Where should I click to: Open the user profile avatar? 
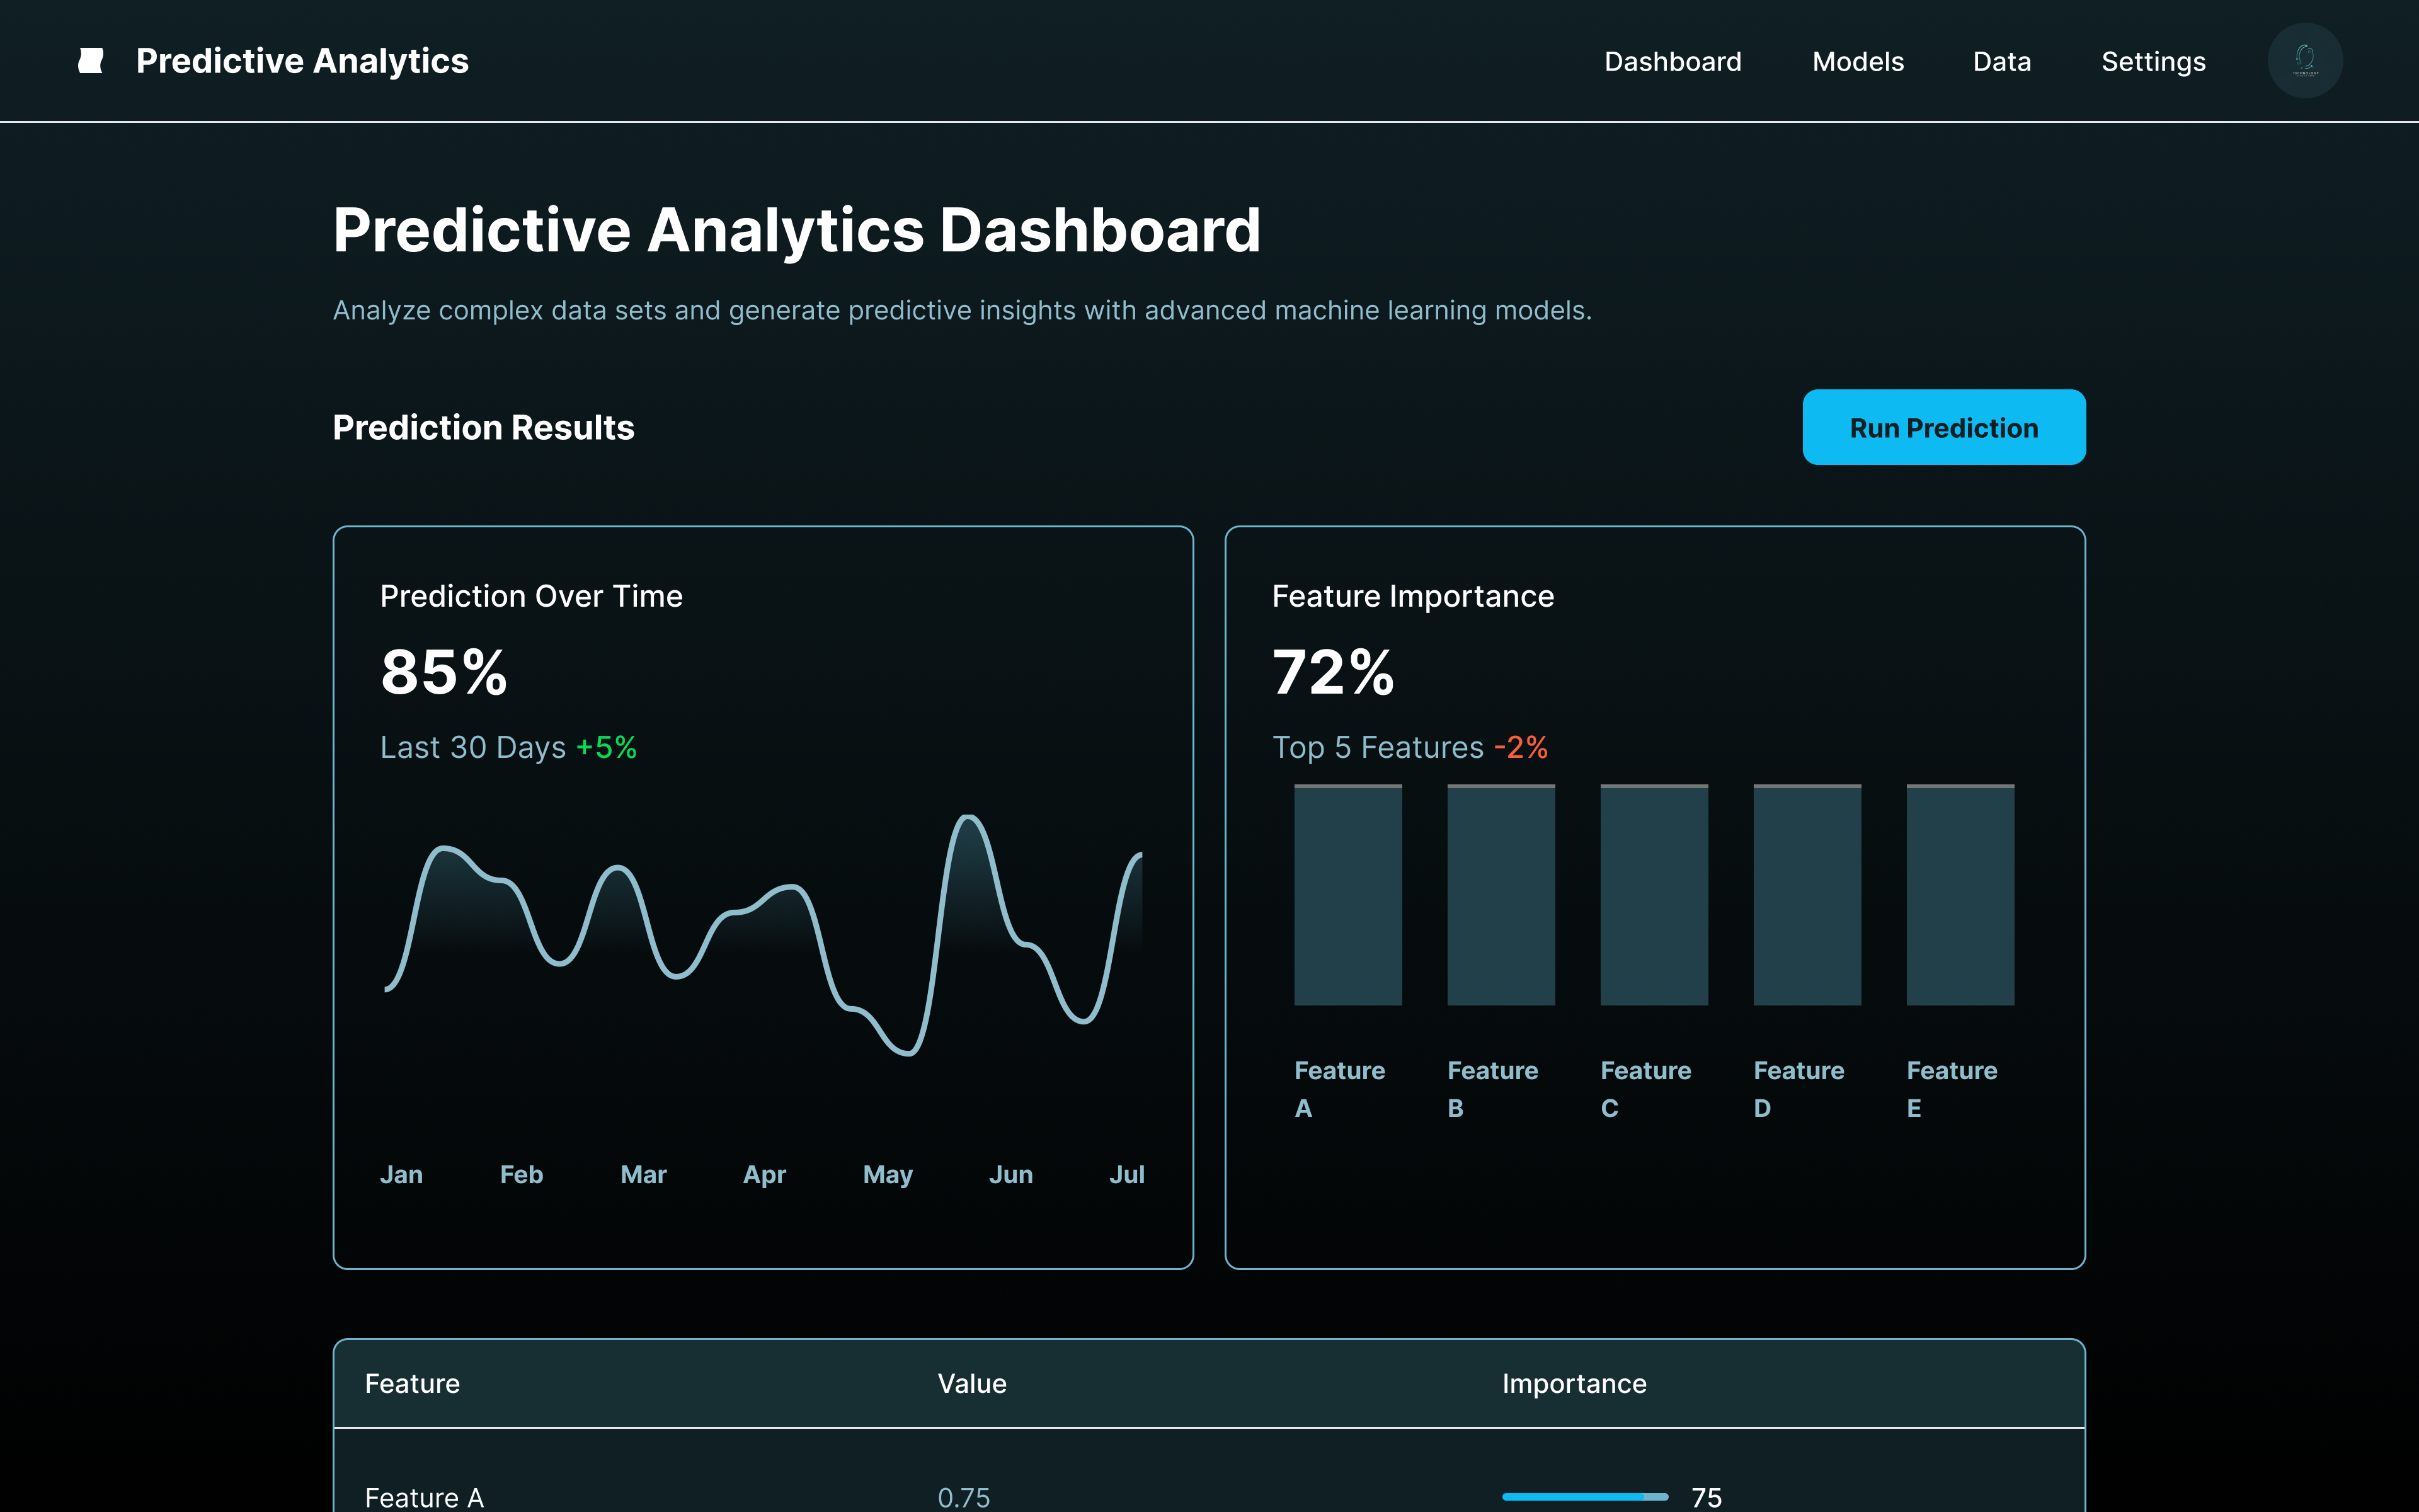click(2304, 61)
